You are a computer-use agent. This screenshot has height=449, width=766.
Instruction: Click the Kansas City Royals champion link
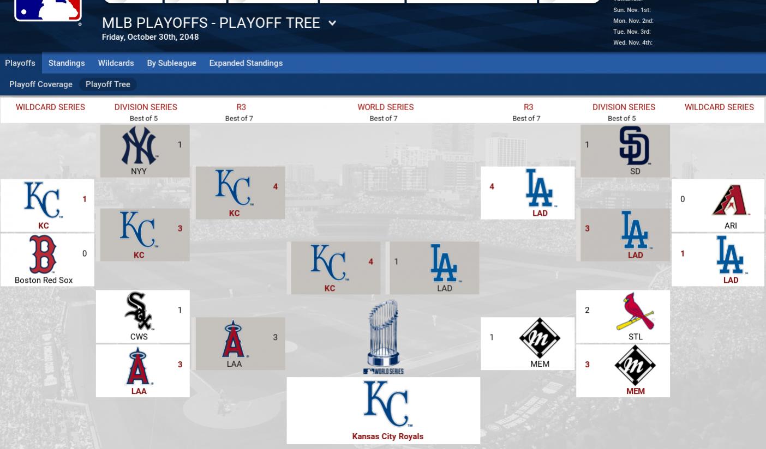[x=387, y=436]
